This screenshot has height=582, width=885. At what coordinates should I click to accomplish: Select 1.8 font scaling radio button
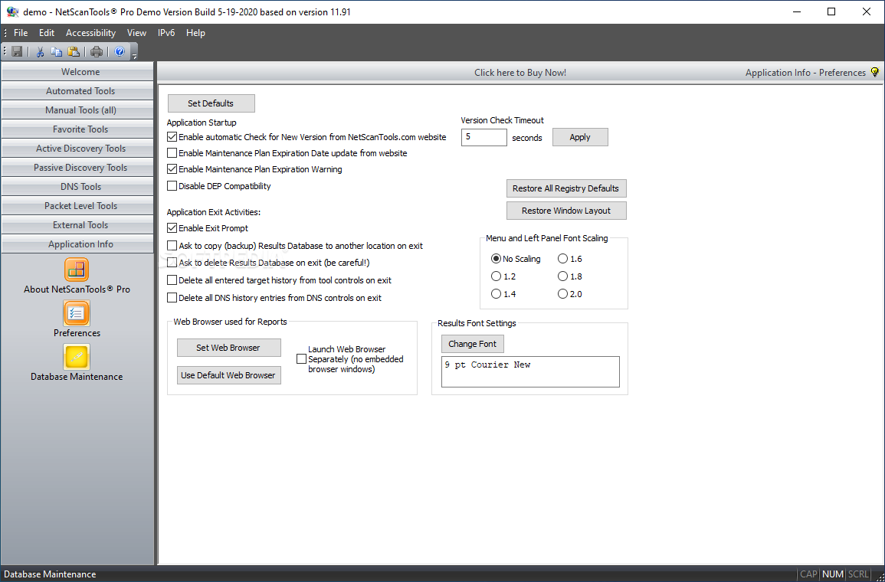(x=562, y=276)
